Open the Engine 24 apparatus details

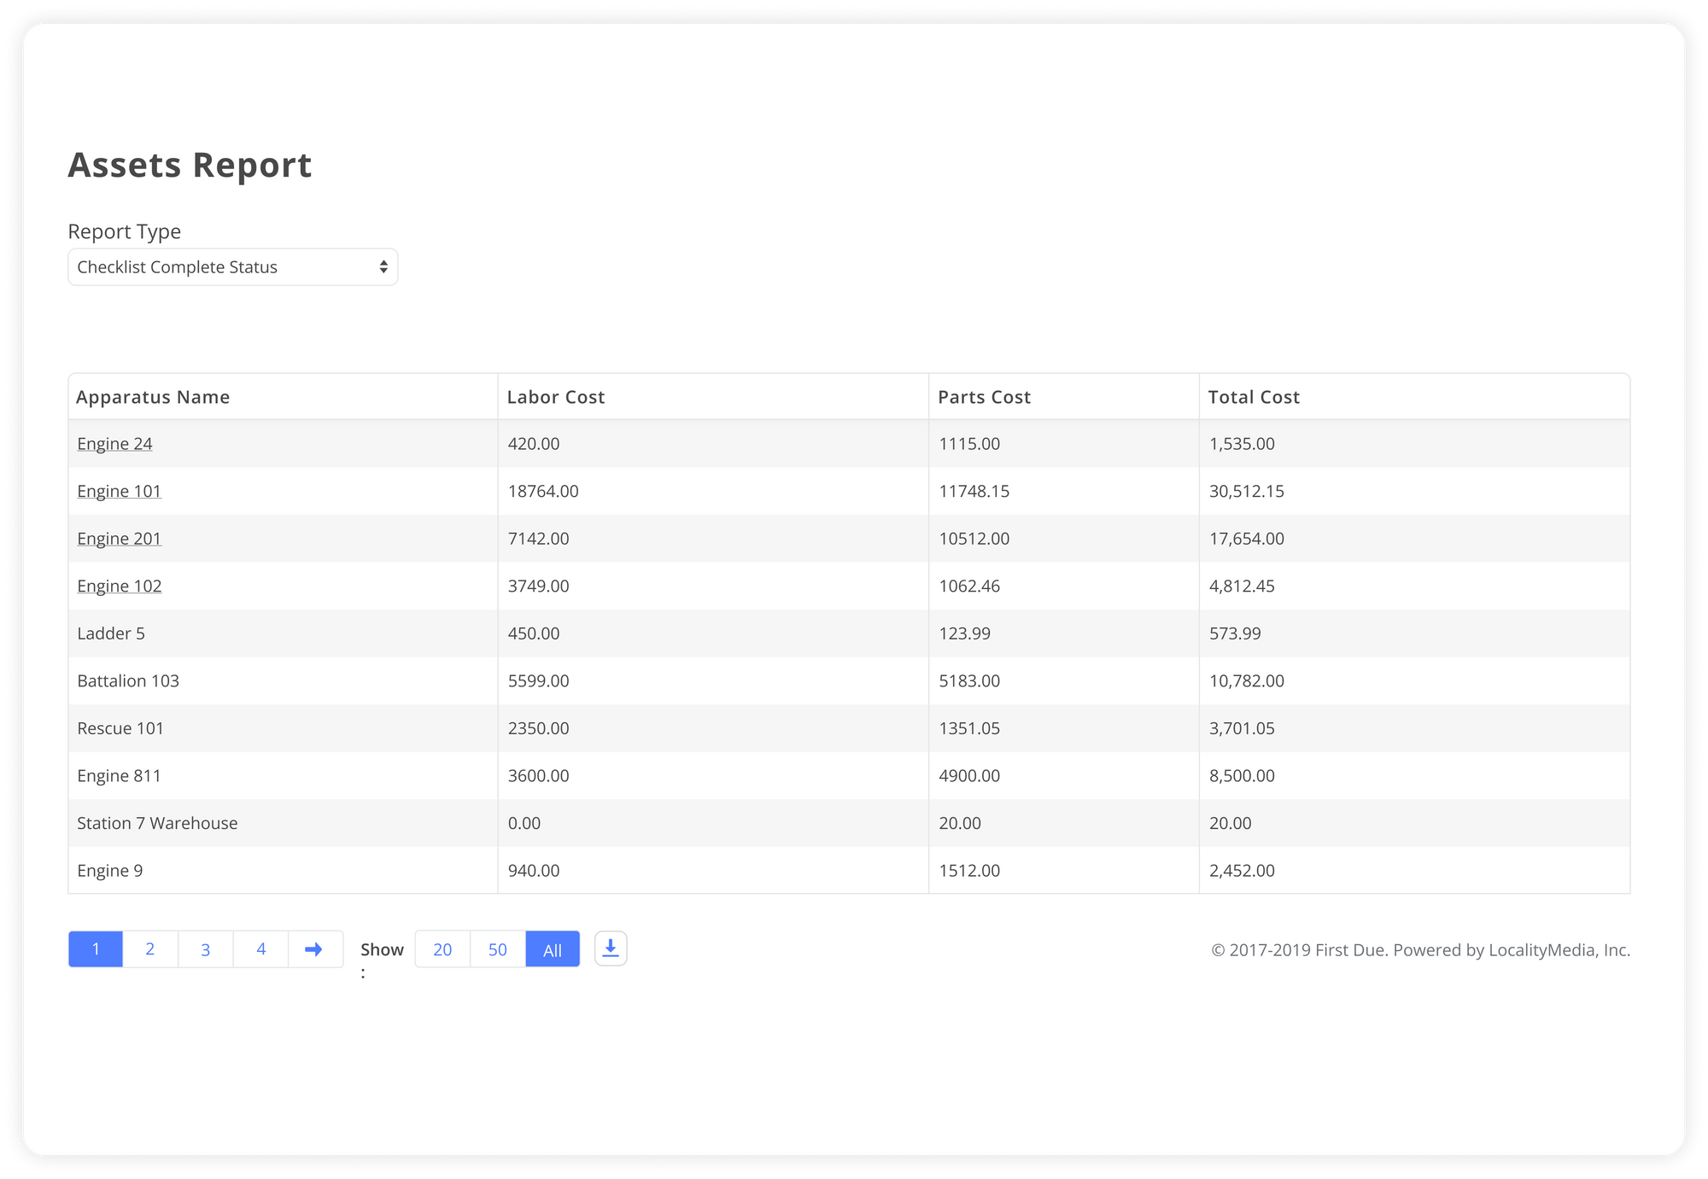(114, 443)
